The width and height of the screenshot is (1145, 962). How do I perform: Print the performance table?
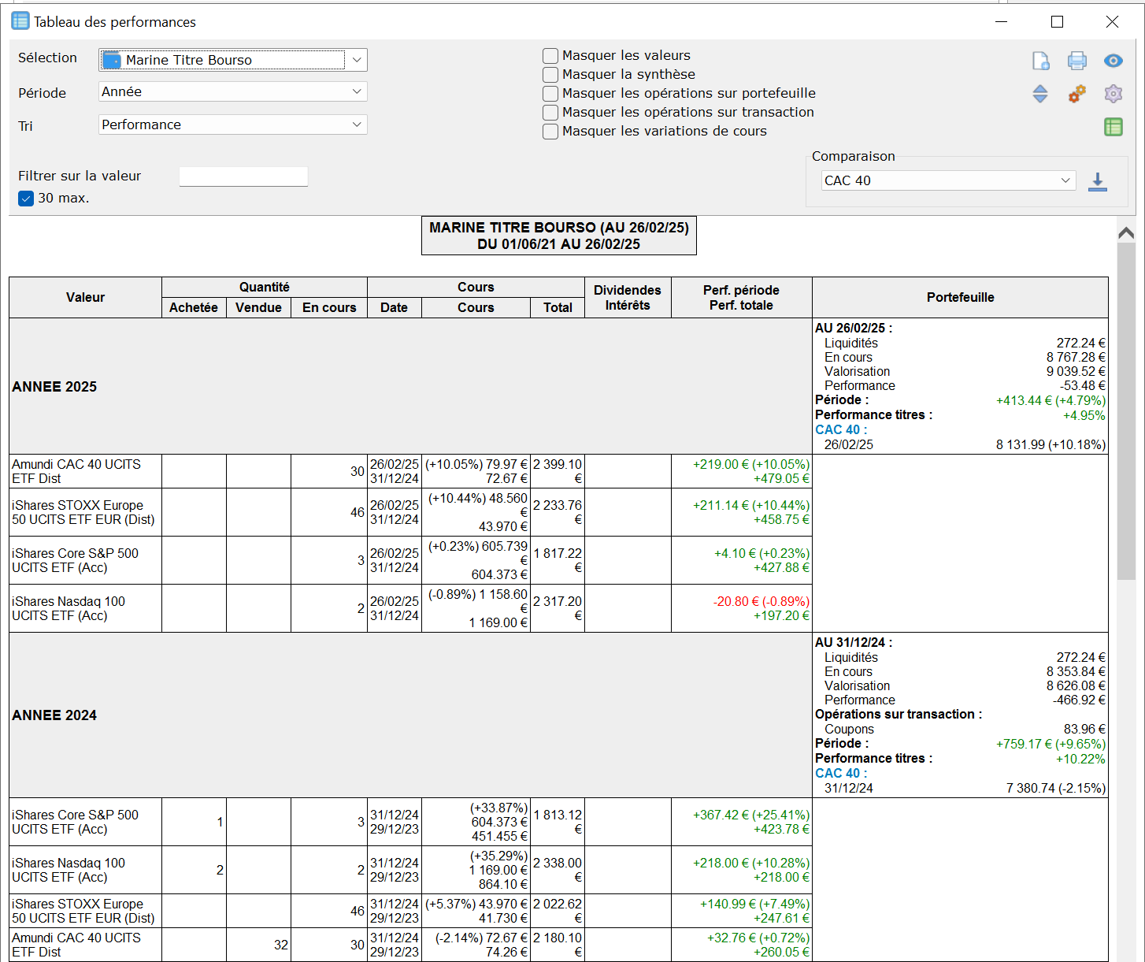pos(1076,61)
